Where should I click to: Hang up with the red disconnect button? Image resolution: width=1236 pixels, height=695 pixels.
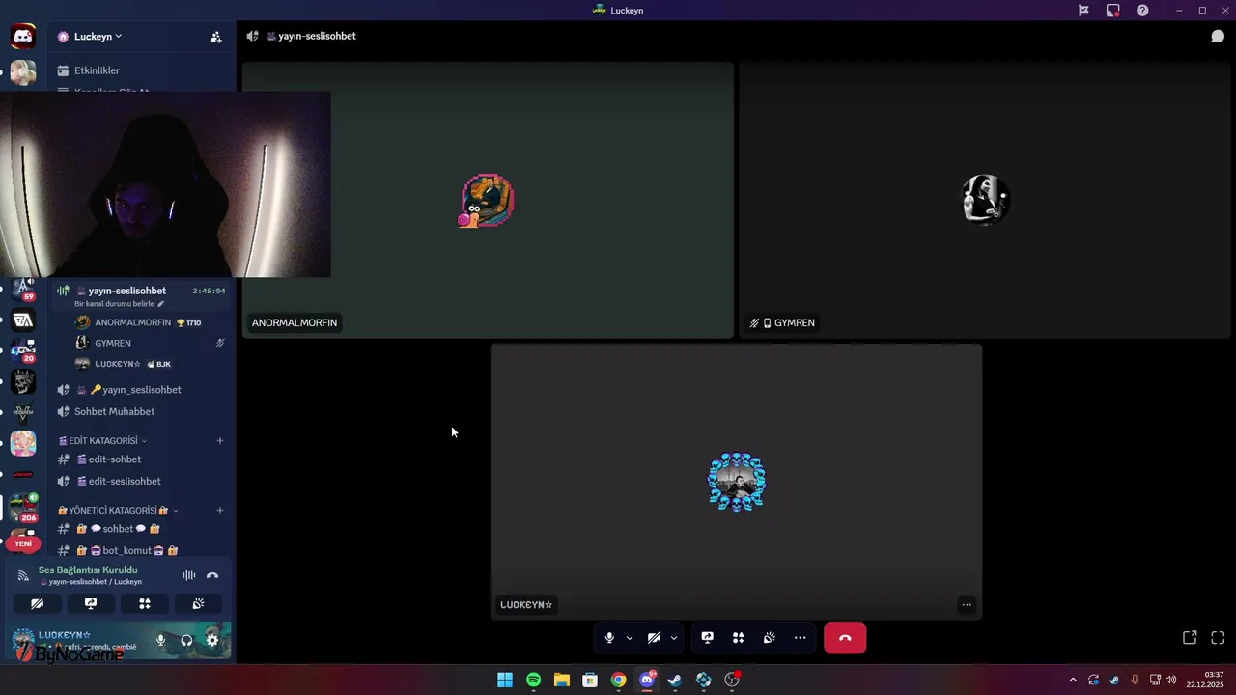point(845,638)
